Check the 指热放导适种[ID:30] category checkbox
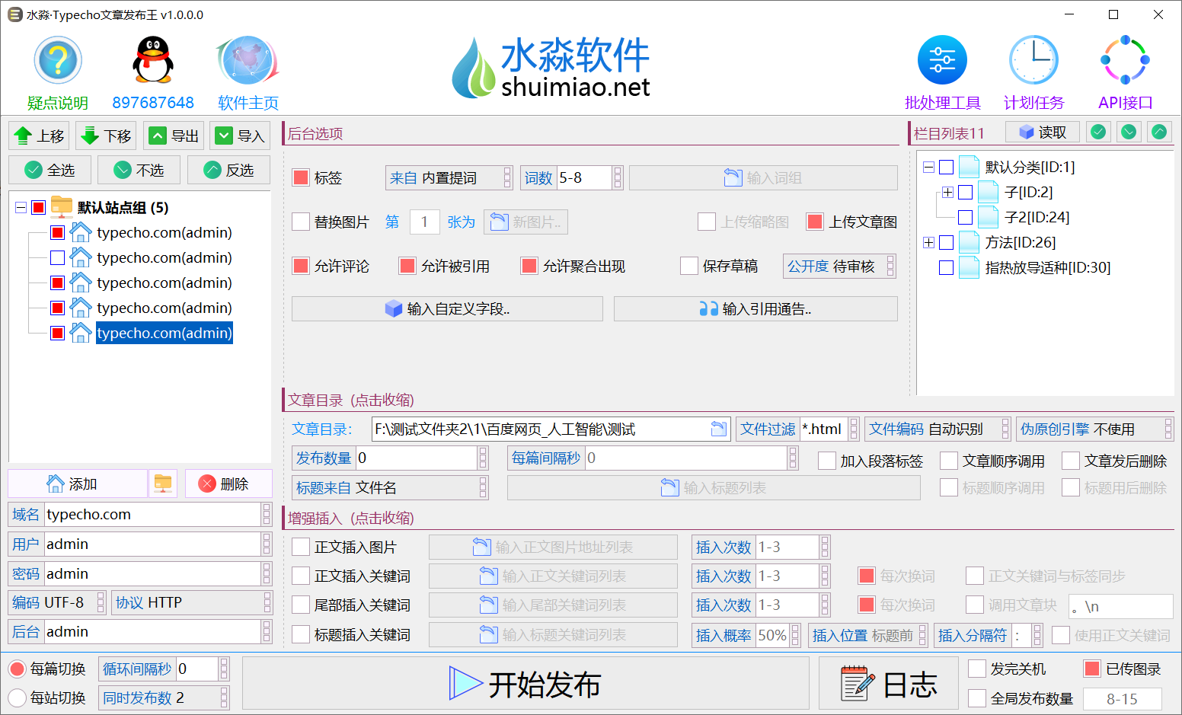The width and height of the screenshot is (1182, 715). click(x=947, y=267)
